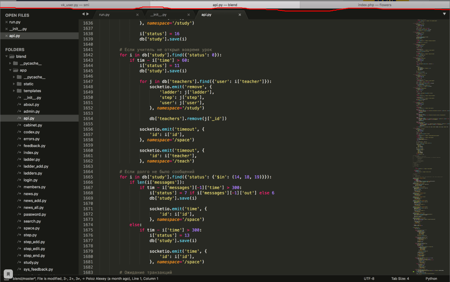Open news.py in sidebar
The width and height of the screenshot is (450, 282).
click(x=31, y=194)
